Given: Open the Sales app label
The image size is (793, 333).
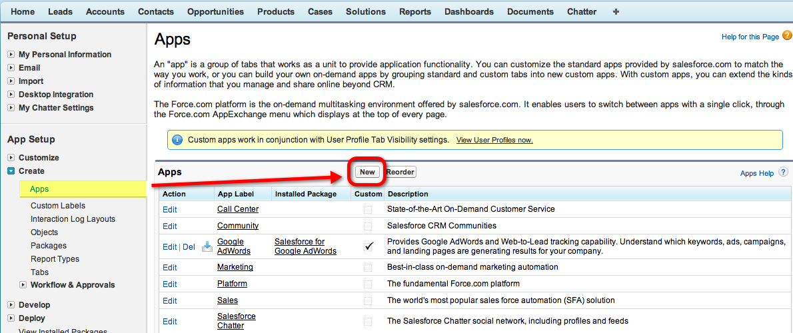Looking at the screenshot, I should tap(228, 300).
